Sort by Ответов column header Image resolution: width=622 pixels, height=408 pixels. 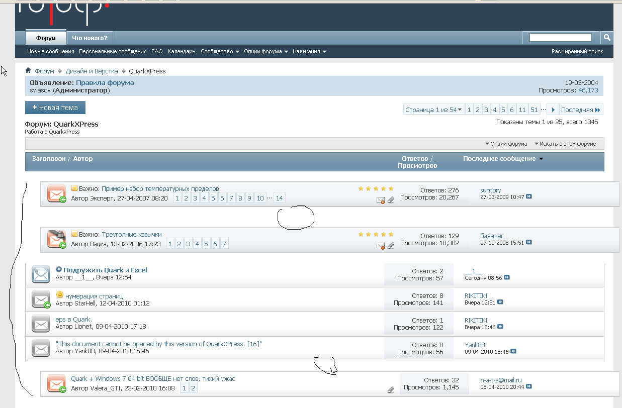tap(415, 158)
